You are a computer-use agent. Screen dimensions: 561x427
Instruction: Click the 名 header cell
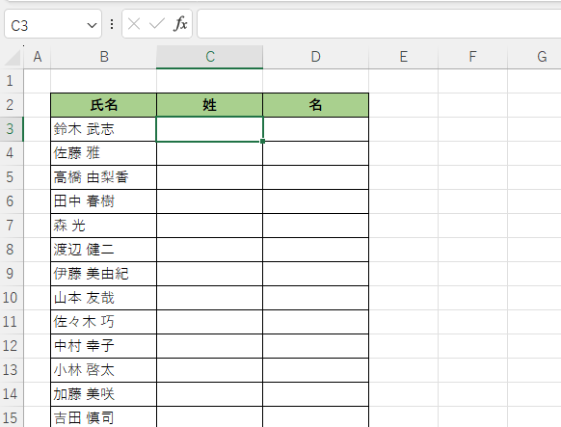315,105
